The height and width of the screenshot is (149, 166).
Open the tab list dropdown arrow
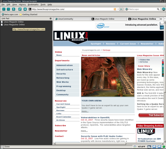pos(165,19)
